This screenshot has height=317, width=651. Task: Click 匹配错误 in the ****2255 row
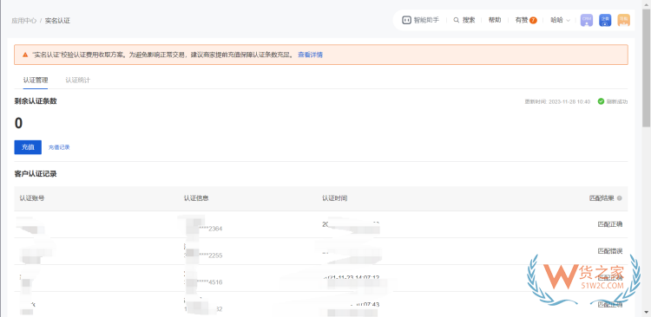[610, 250]
